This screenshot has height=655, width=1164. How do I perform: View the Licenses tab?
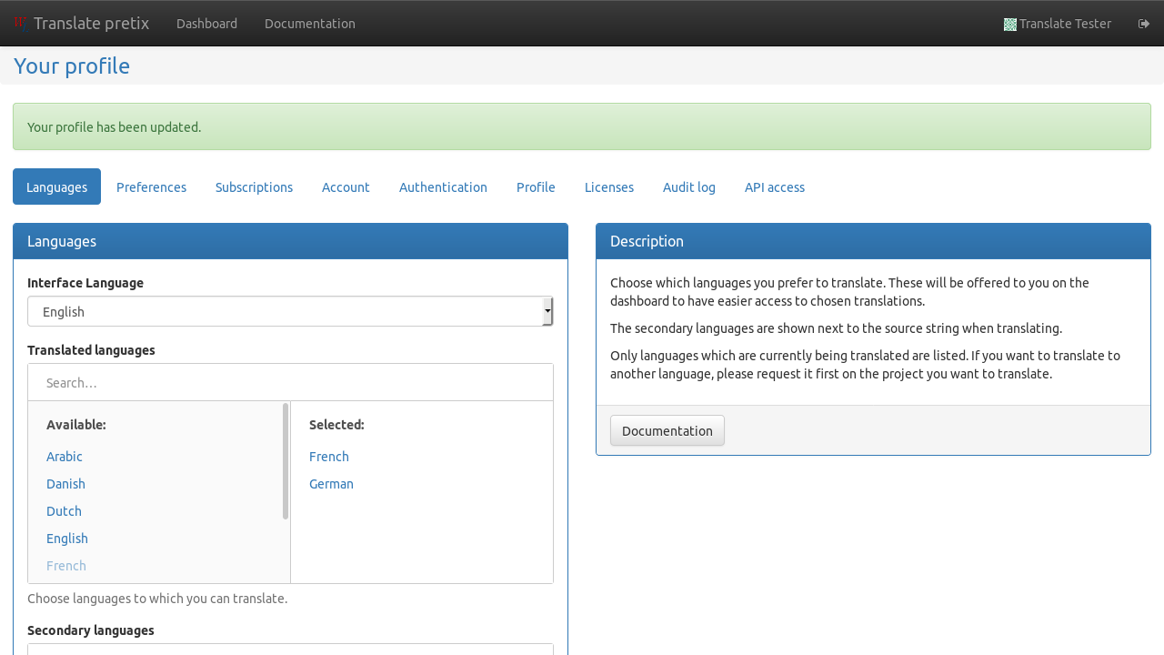point(608,187)
